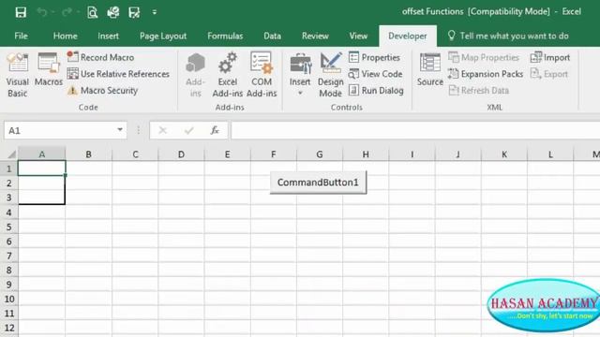Open the XML Source pane
Image resolution: width=600 pixels, height=337 pixels.
pos(430,69)
